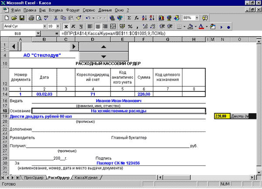
Task: Click the Sort Ascending icon
Action: click(145, 18)
